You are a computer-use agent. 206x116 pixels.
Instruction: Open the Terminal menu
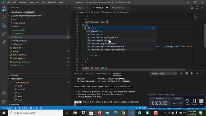tap(52, 2)
